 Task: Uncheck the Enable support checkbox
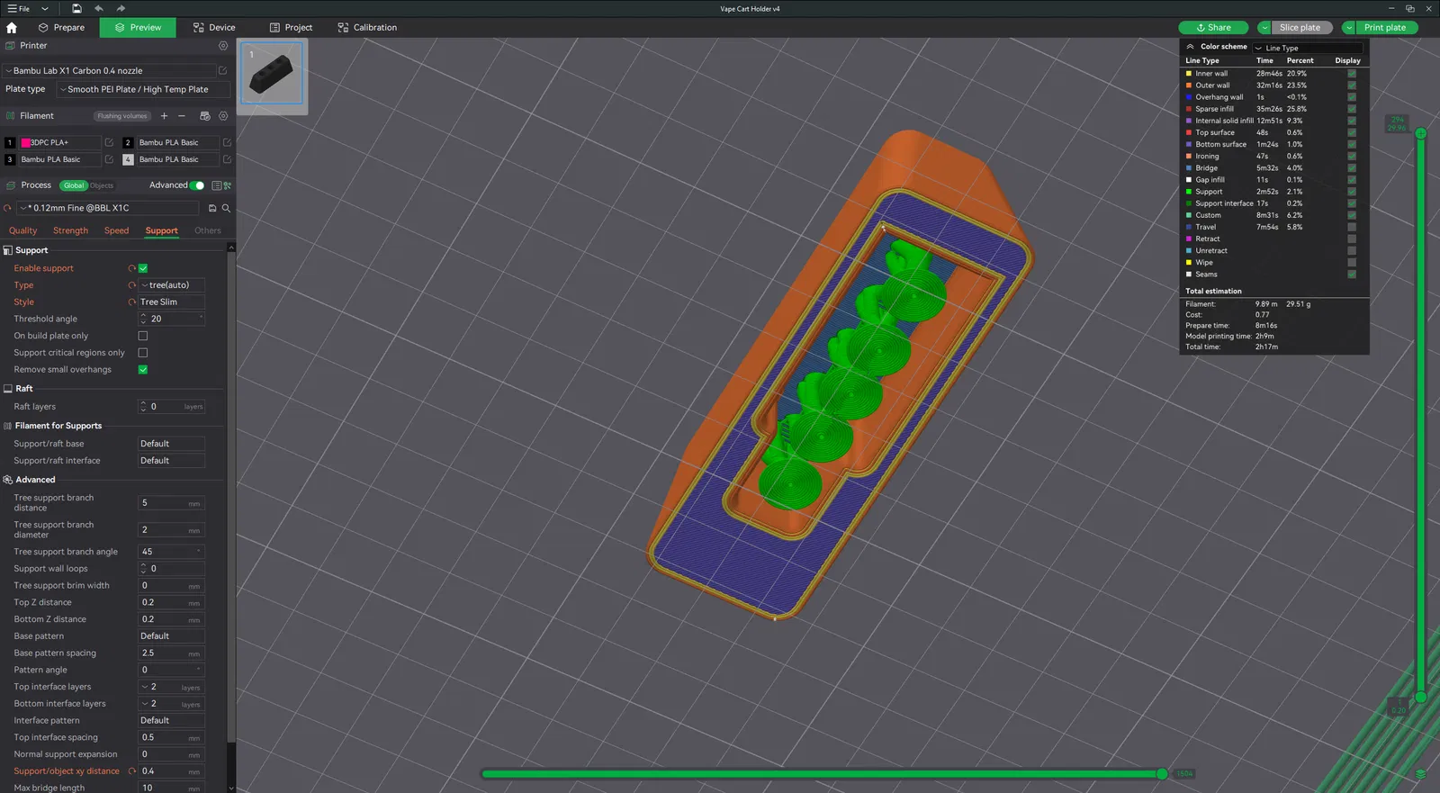pyautogui.click(x=143, y=268)
